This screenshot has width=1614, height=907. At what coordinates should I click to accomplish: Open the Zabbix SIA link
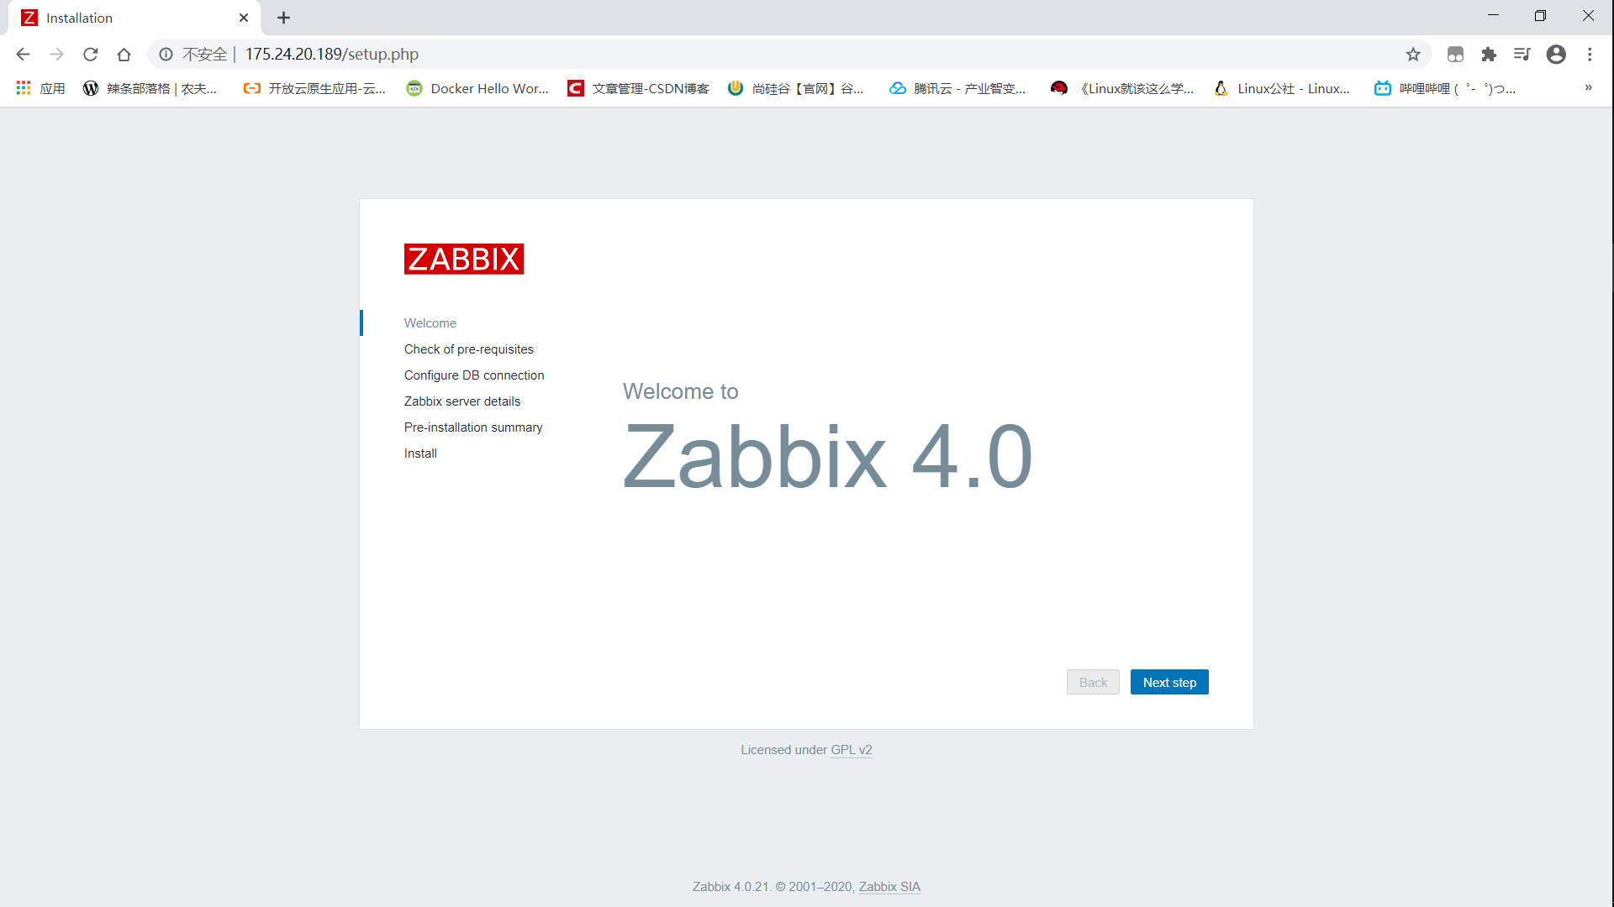coord(889,887)
